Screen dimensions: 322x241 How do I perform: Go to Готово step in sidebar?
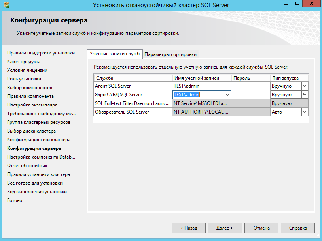(x=15, y=200)
